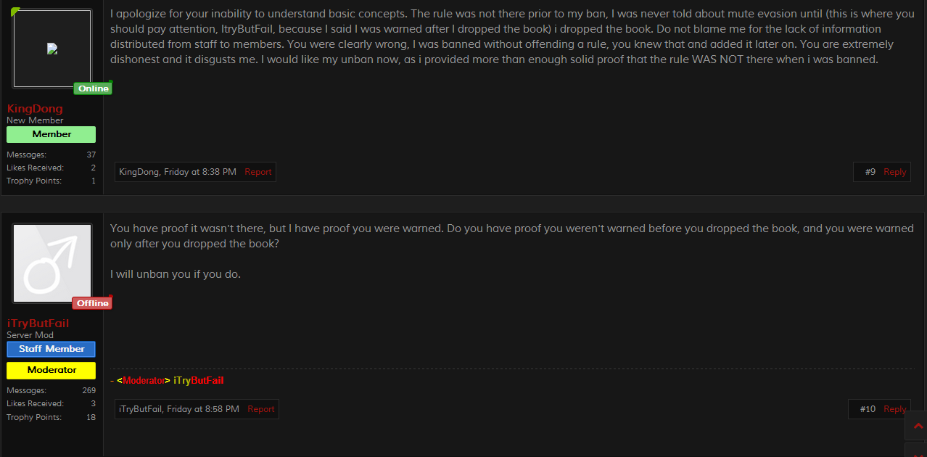Open permalink #10
Image resolution: width=927 pixels, height=457 pixels.
(868, 409)
